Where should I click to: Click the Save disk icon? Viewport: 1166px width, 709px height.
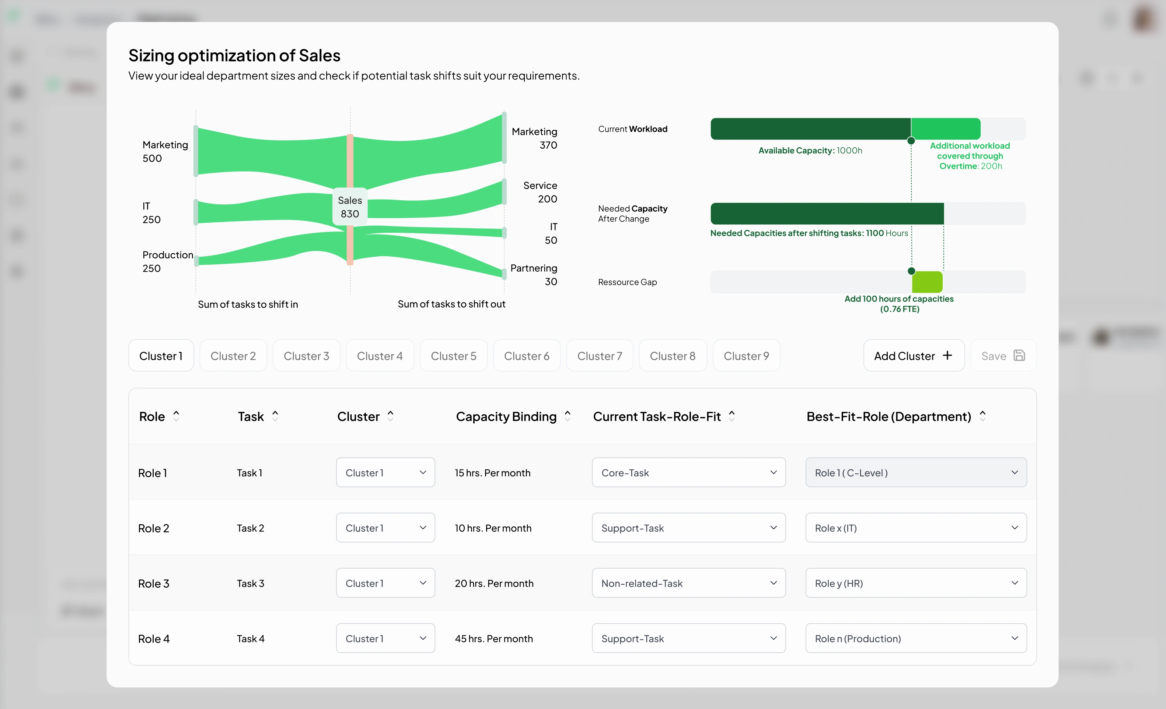click(1019, 356)
